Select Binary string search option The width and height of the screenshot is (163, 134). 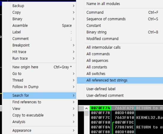tap(120, 32)
